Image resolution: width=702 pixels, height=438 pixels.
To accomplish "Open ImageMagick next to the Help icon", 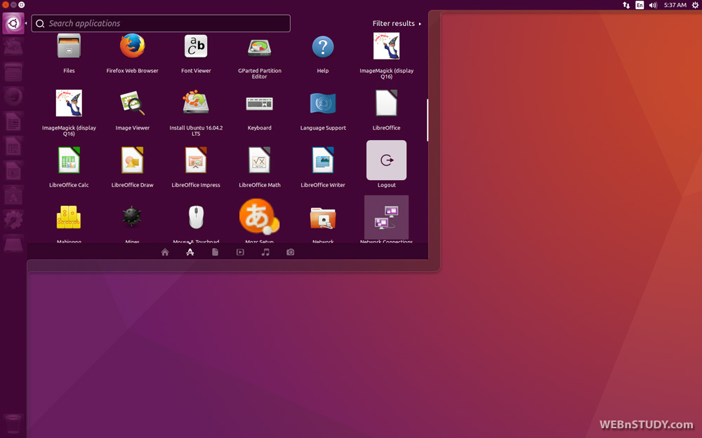I will [x=386, y=46].
